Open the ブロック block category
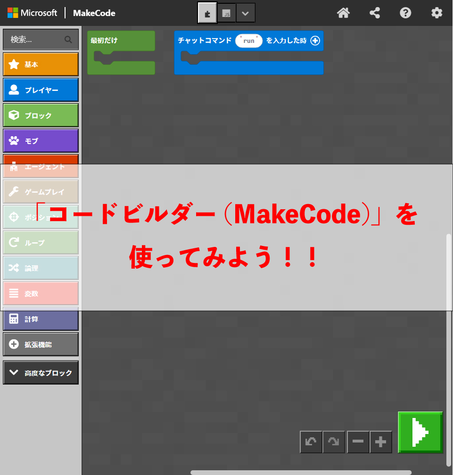The width and height of the screenshot is (453, 475). [x=41, y=115]
